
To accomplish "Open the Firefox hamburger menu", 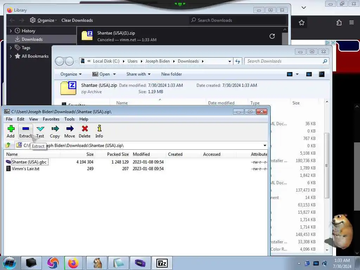I will [352, 22].
